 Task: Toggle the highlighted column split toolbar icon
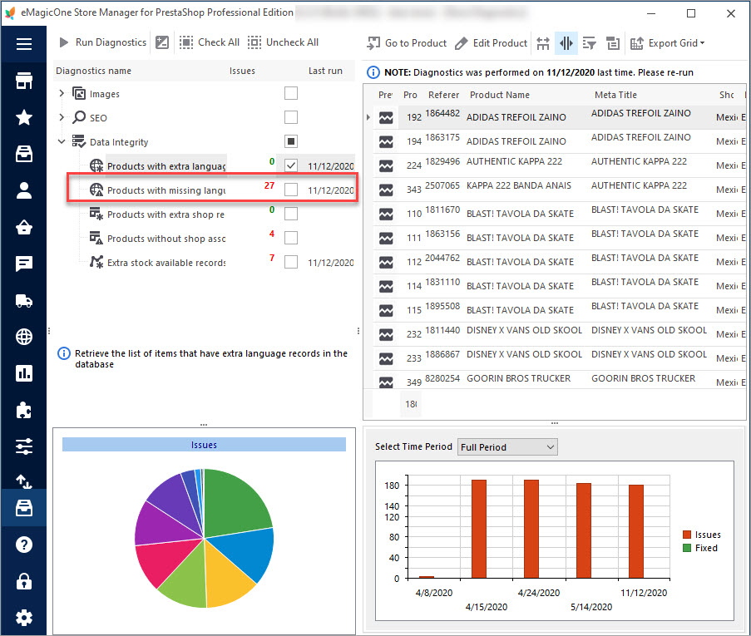click(566, 43)
